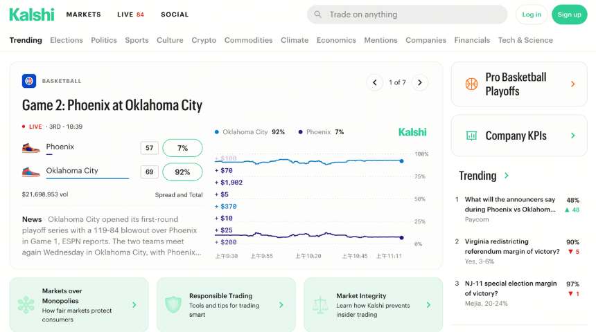Image resolution: width=596 pixels, height=332 pixels.
Task: Click the Kalshi watermark logo on chart
Action: click(x=412, y=132)
